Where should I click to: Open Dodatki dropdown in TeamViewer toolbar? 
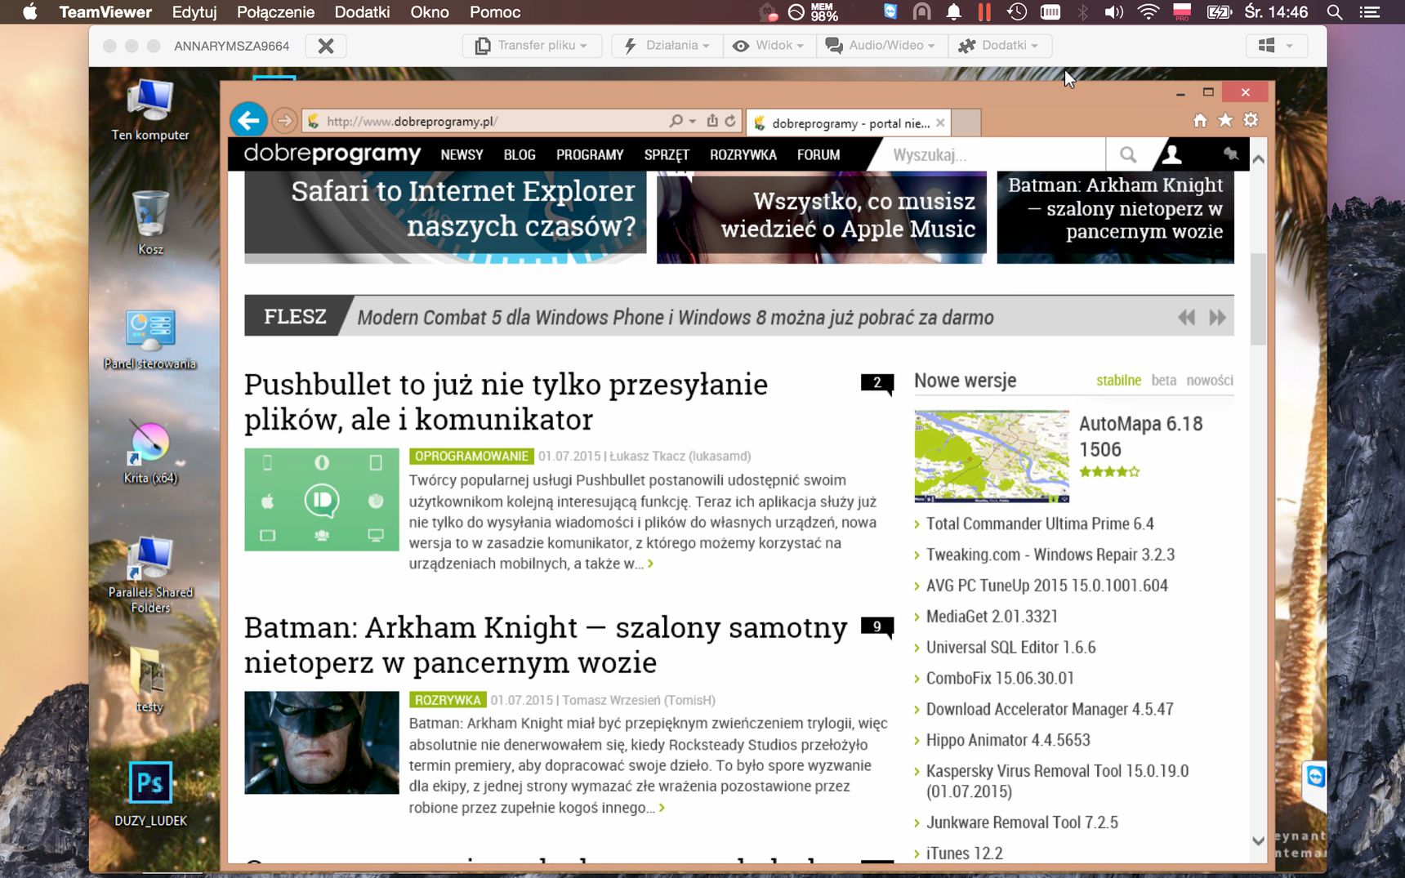pyautogui.click(x=1000, y=46)
